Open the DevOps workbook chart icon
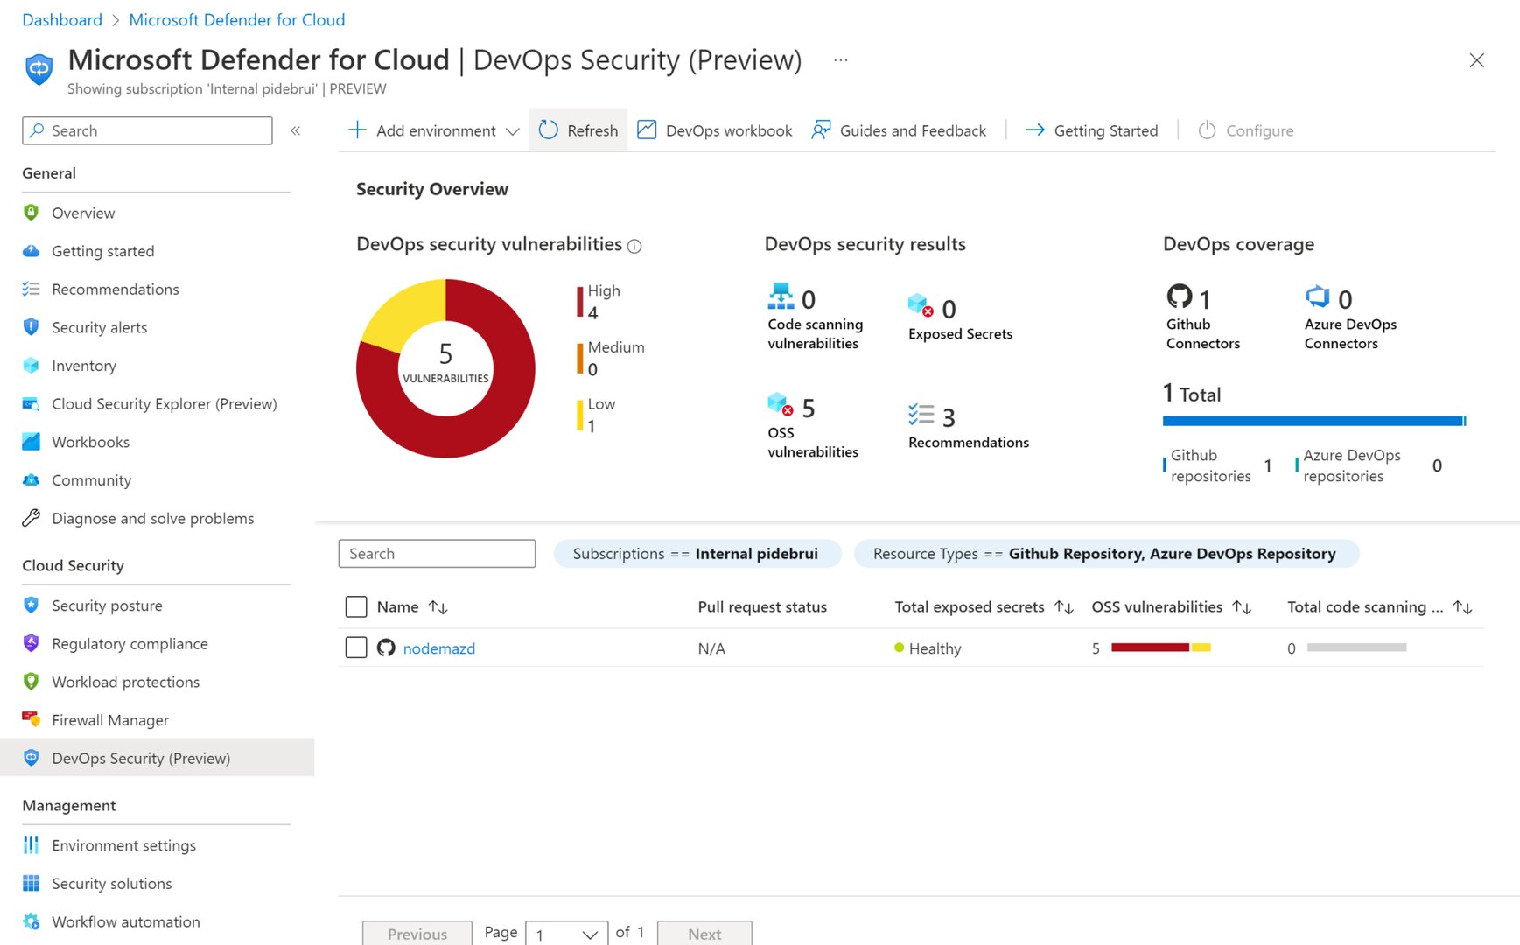 point(647,130)
